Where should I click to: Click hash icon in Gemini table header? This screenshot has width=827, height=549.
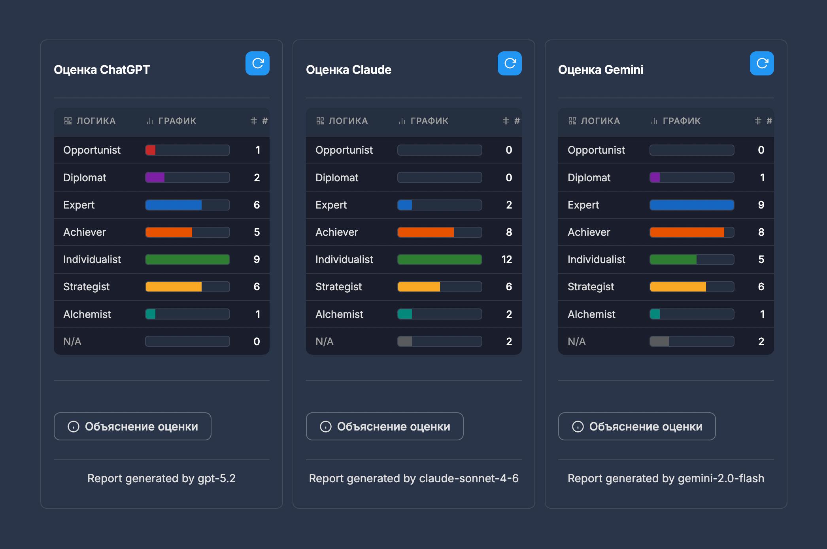pyautogui.click(x=758, y=121)
